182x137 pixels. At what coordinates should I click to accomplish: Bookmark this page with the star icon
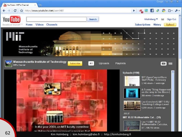21,11
